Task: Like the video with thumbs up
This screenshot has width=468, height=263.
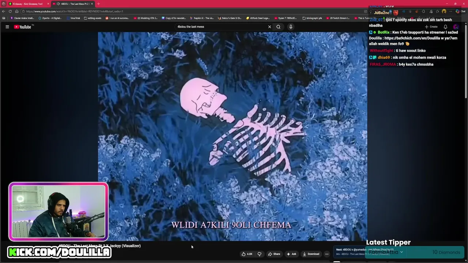Action: pyautogui.click(x=247, y=254)
